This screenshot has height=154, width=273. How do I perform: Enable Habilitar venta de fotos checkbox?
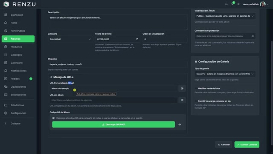coord(196,89)
